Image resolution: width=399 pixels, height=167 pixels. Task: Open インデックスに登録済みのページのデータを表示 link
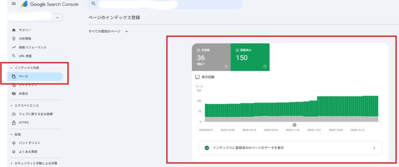coord(290,148)
